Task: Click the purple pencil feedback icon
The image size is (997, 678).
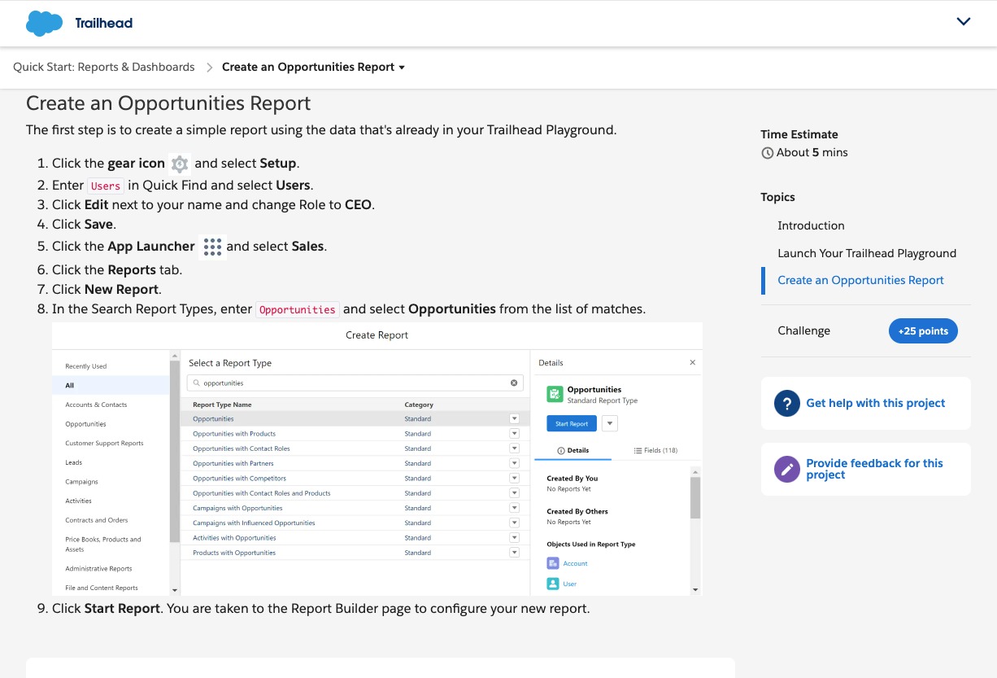Action: coord(786,469)
